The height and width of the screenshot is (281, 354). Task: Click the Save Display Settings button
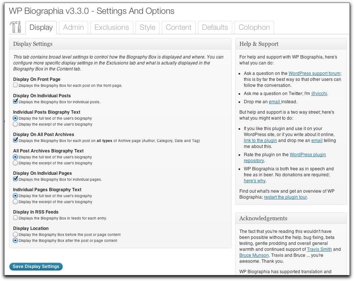pyautogui.click(x=36, y=266)
